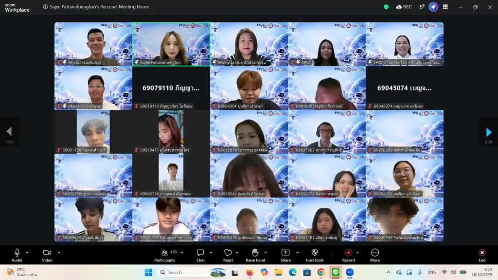Select Sajee Pattanafuengfoo's video tile
This screenshot has height=280, width=498.
point(171,44)
